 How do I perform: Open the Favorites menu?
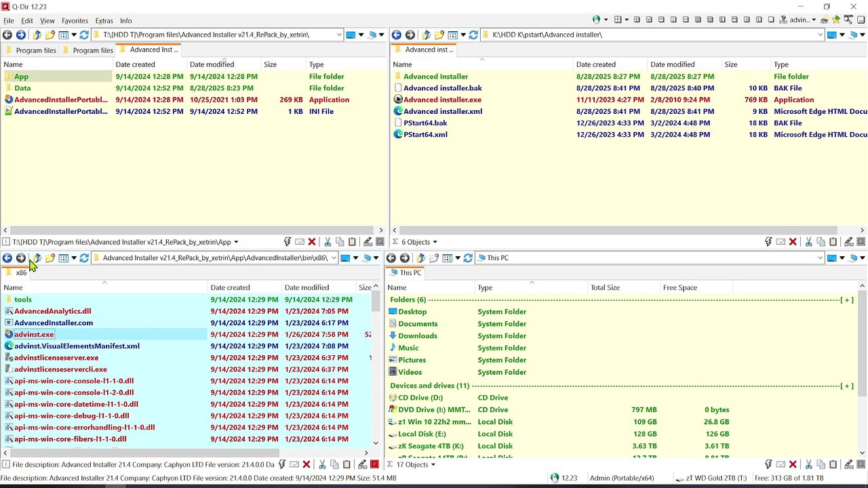pos(75,20)
